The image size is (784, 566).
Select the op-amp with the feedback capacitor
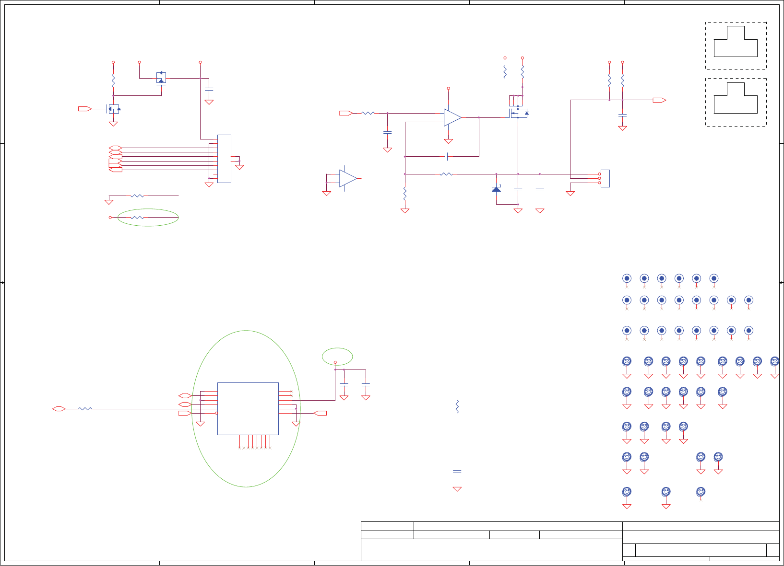(x=452, y=117)
